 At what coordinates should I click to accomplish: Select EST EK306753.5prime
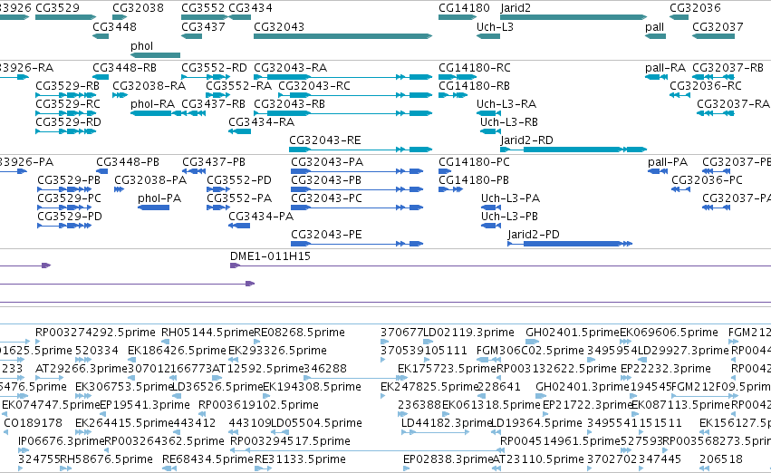124,387
